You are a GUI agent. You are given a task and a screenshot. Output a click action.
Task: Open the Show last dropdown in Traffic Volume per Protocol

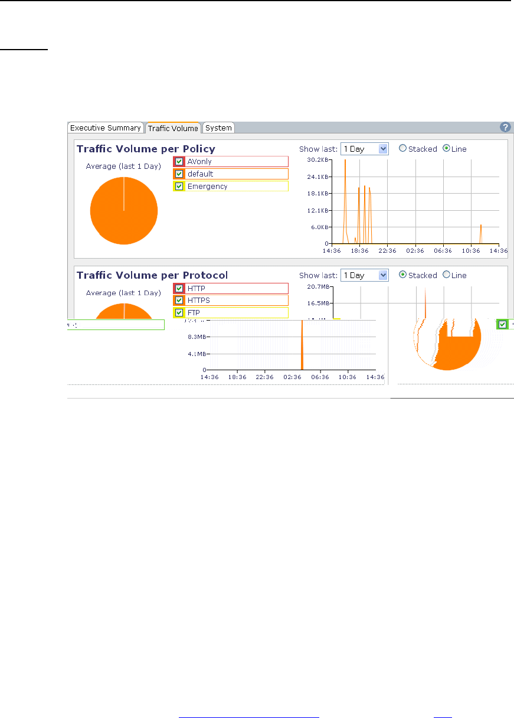point(365,275)
